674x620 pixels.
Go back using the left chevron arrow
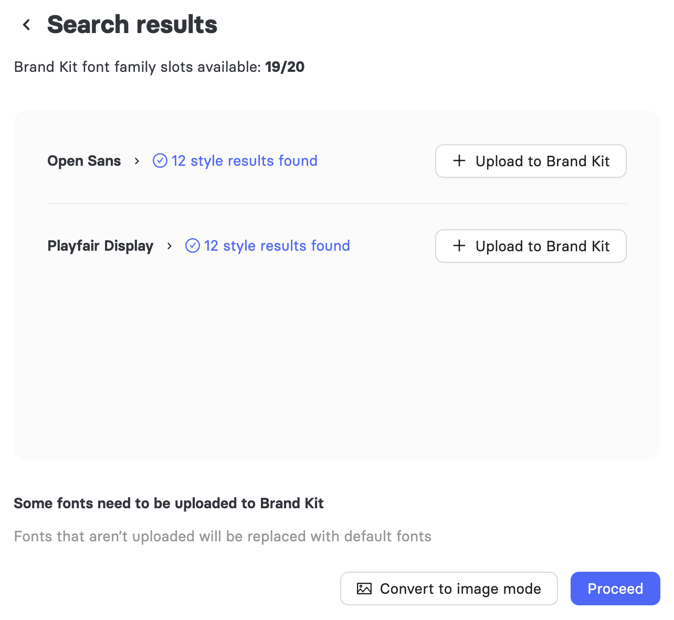point(26,25)
